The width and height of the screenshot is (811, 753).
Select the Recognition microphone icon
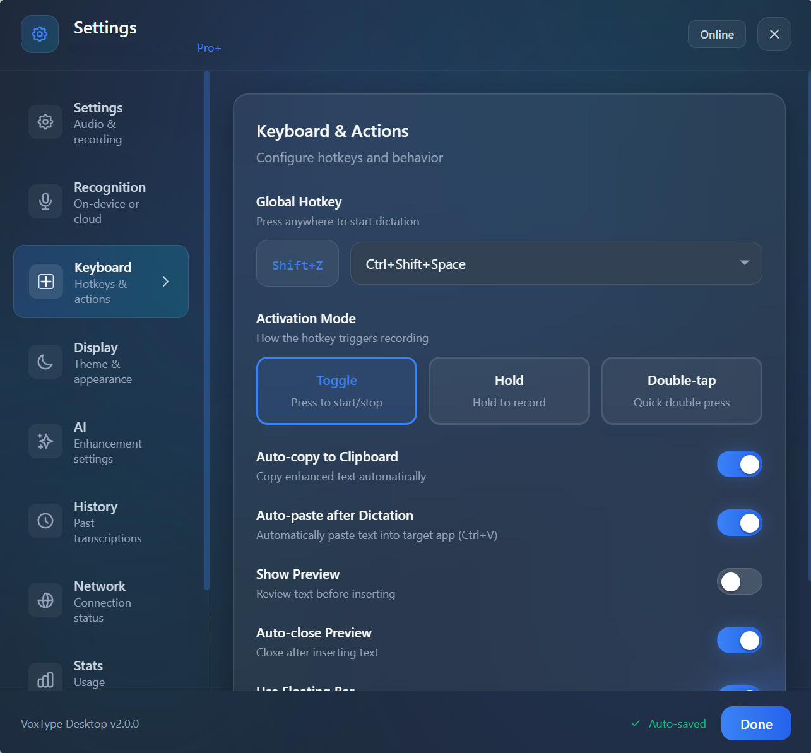[45, 201]
